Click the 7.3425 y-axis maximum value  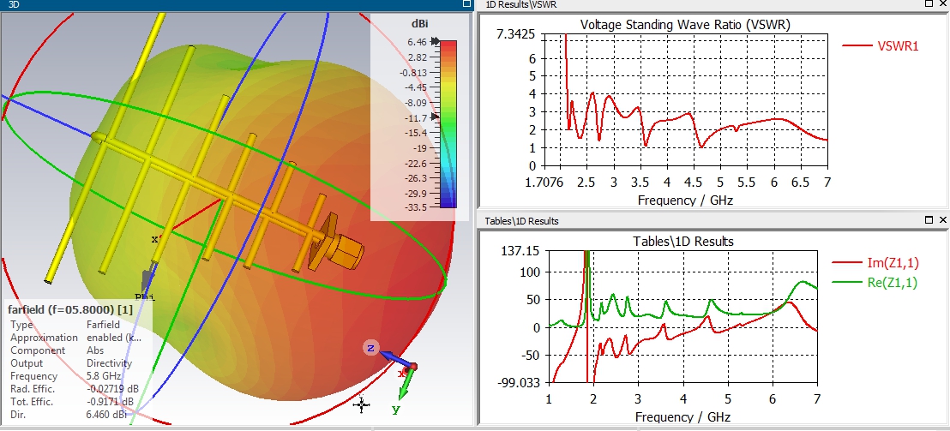pyautogui.click(x=515, y=34)
